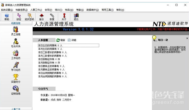Click the 恢复 restore toolbar icon

coord(52,17)
